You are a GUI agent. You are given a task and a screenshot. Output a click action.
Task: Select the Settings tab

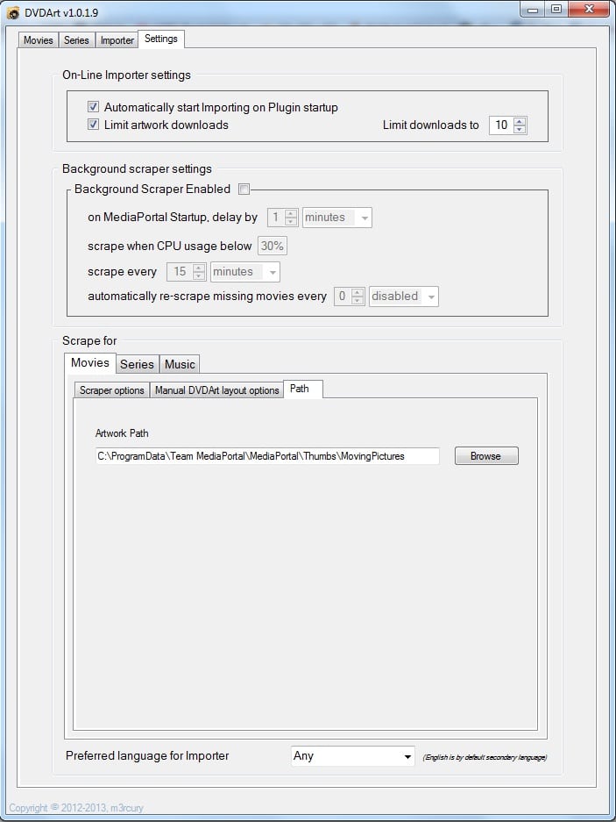click(x=161, y=39)
